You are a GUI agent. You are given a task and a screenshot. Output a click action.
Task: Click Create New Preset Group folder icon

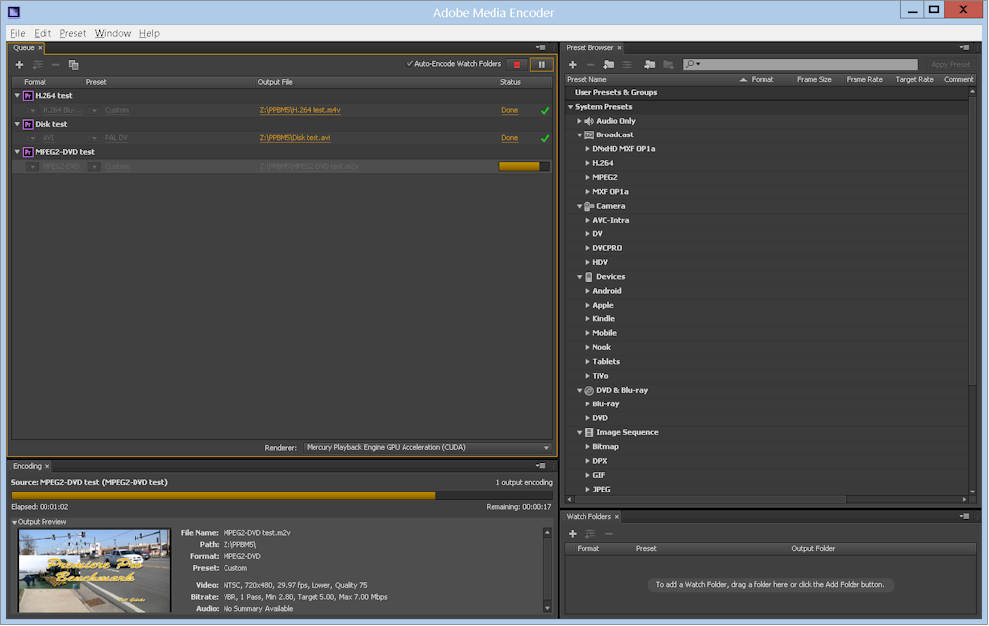608,65
